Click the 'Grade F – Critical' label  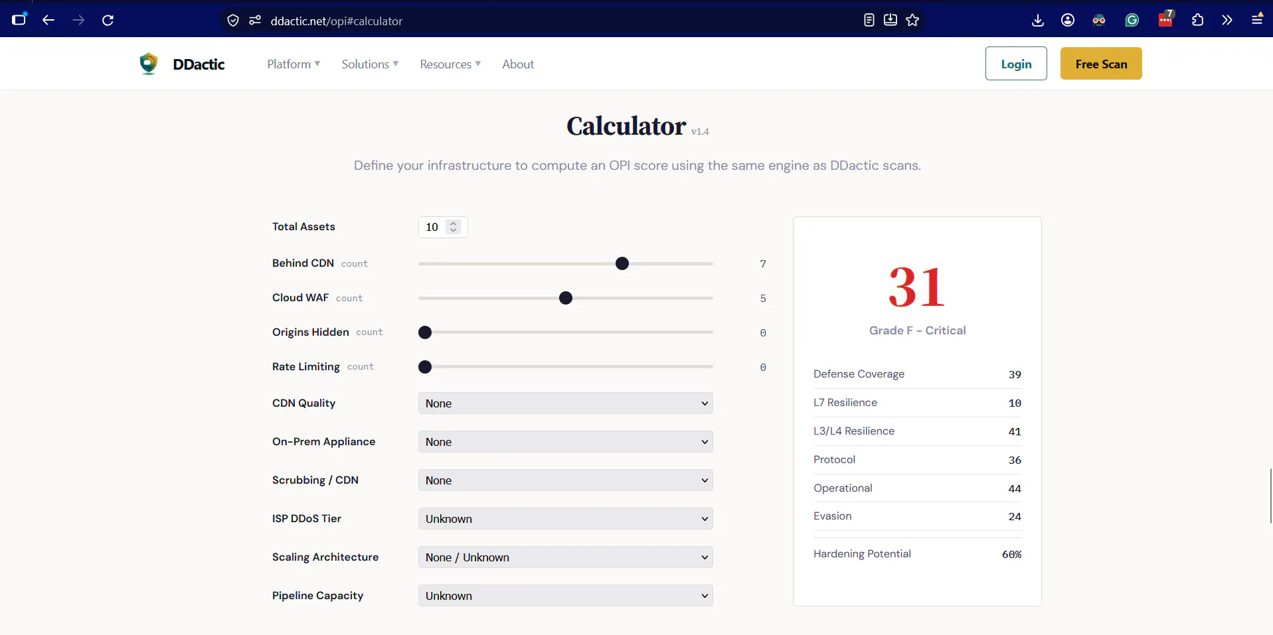(917, 330)
